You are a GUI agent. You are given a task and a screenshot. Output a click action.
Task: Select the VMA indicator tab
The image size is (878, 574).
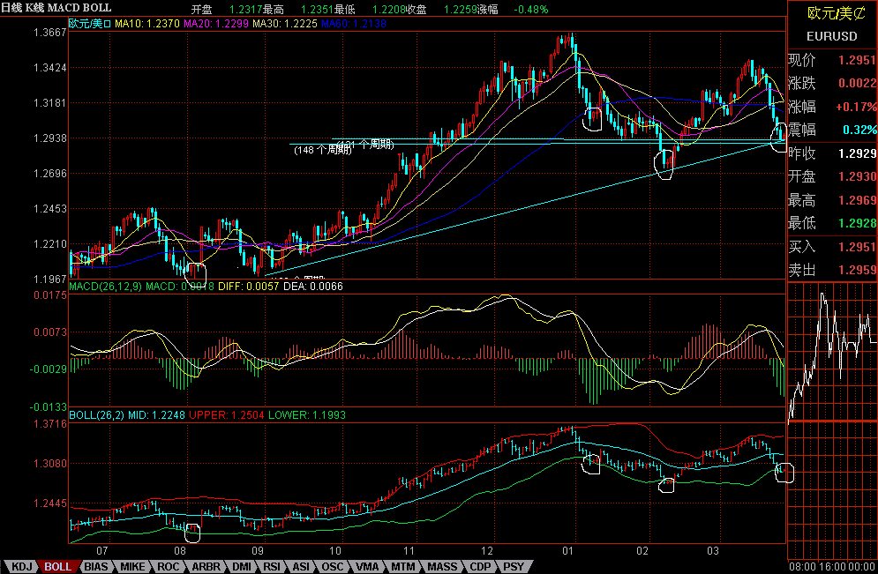367,567
